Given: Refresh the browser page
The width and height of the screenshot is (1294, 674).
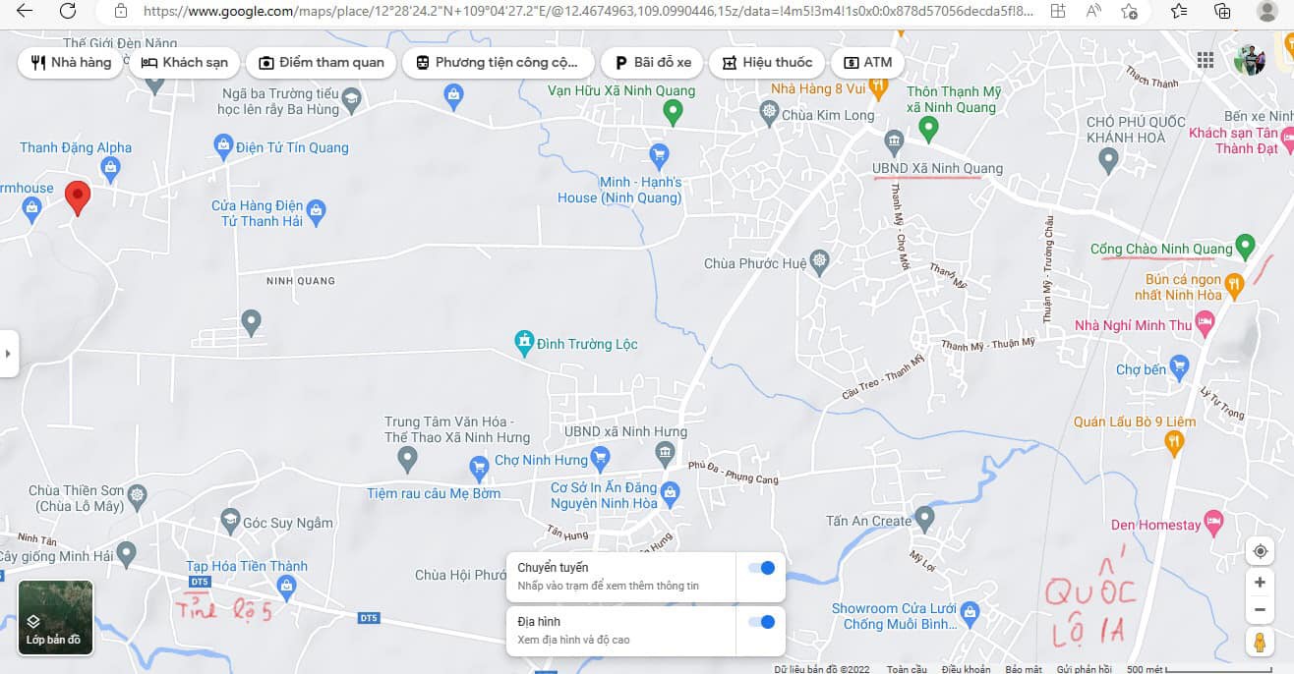Looking at the screenshot, I should coord(68,11).
